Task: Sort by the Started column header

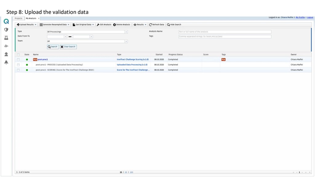Action: pos(159,55)
